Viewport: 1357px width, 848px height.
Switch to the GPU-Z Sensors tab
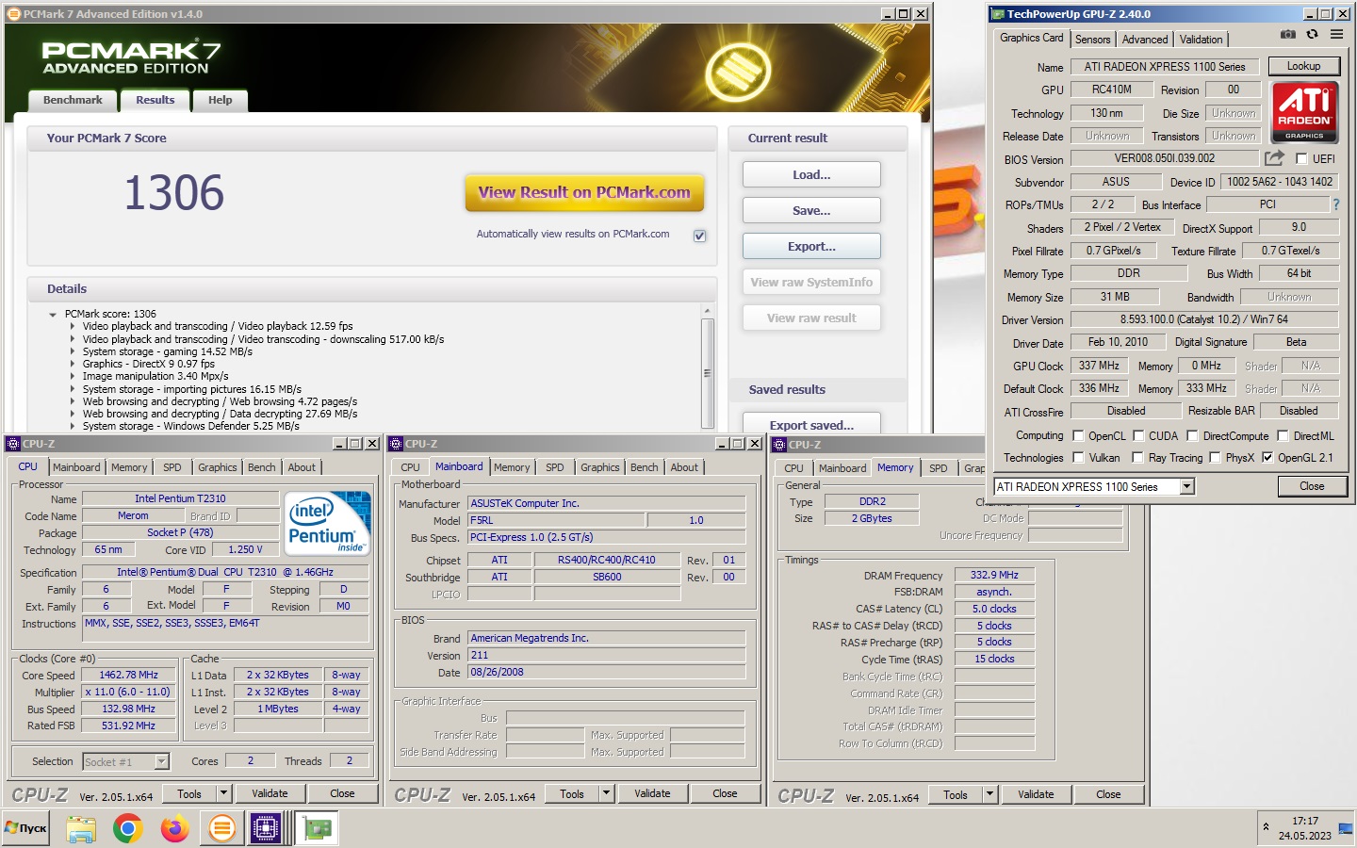click(1092, 40)
